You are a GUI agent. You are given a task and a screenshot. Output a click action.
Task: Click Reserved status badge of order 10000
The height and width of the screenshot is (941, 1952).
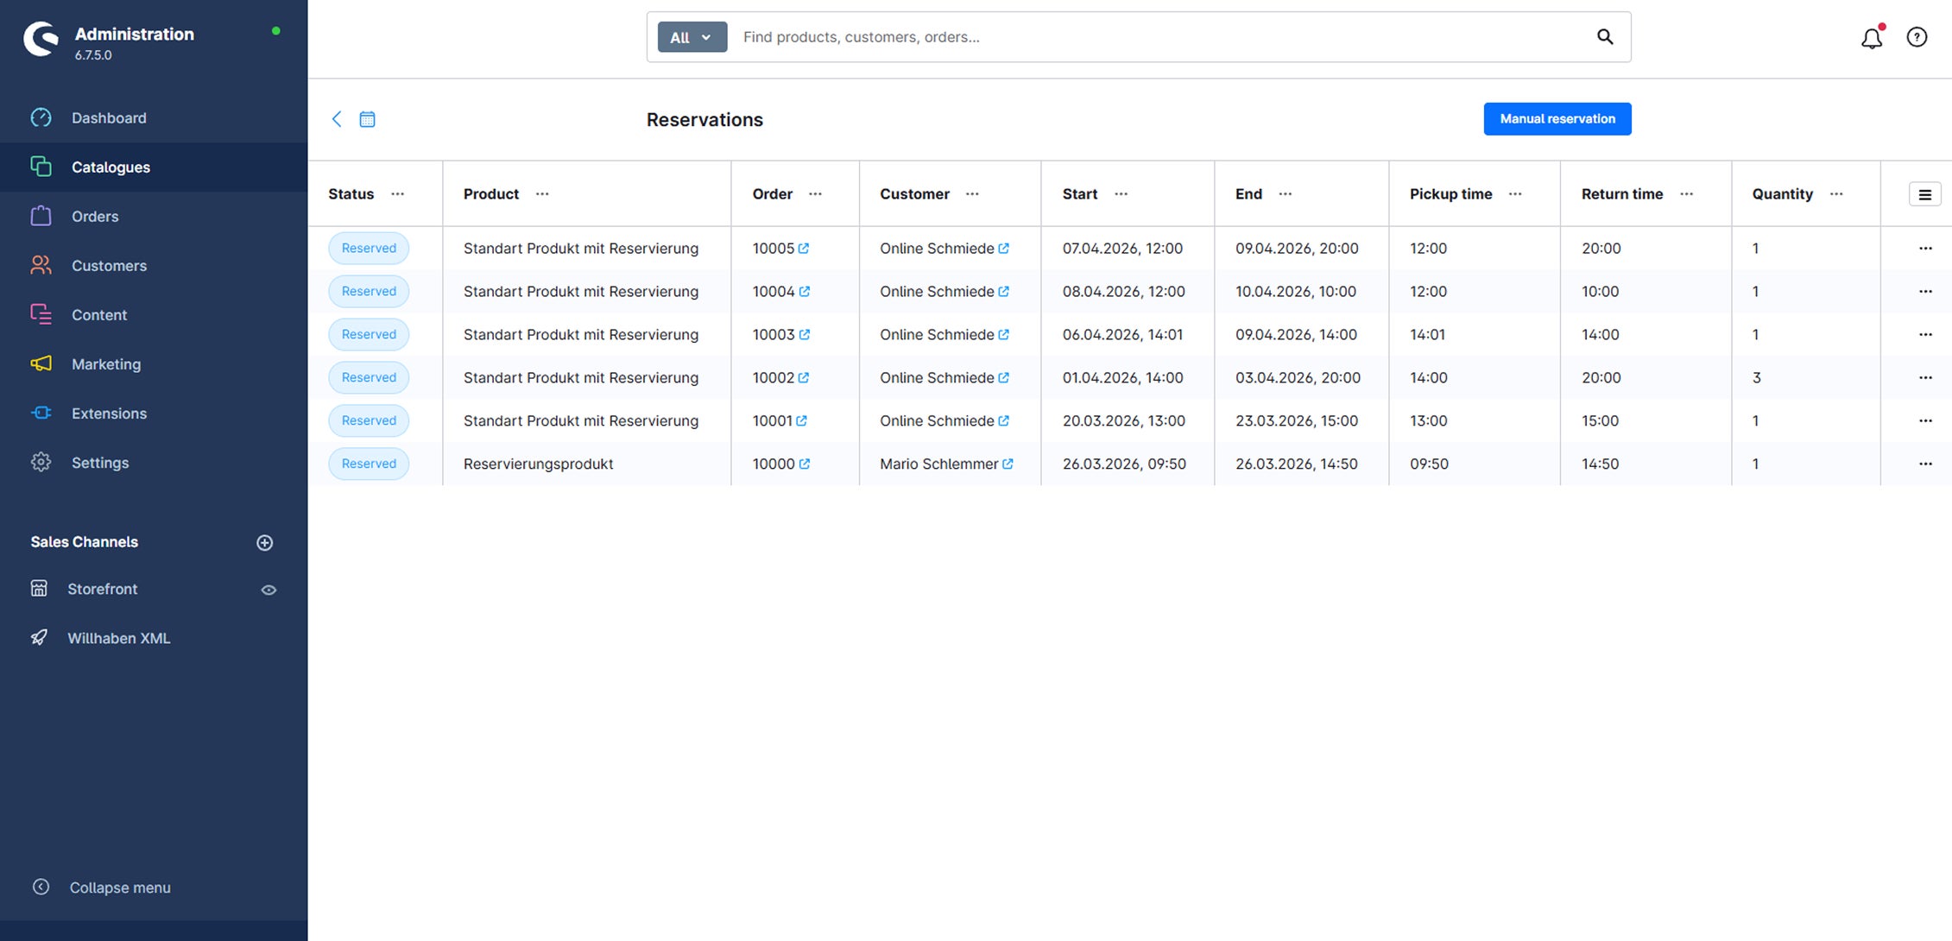[369, 464]
